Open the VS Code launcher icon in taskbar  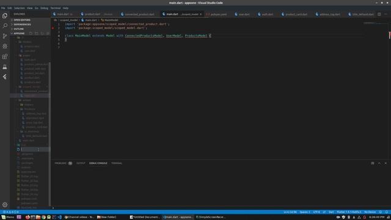(x=60, y=218)
